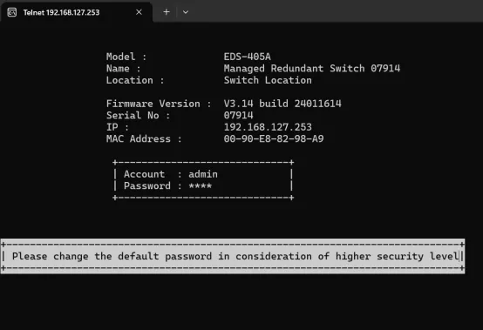Click the model value EDS-405A
This screenshot has width=483, height=330.
[247, 57]
